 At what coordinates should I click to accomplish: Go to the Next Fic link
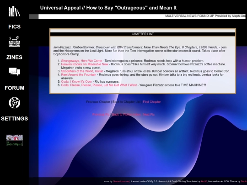[x=149, y=115]
